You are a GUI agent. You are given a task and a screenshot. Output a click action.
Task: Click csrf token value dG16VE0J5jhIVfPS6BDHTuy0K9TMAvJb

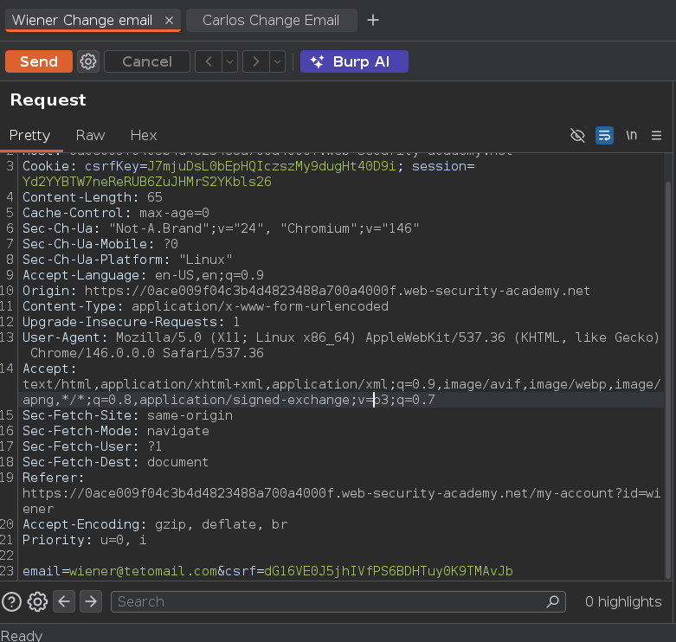389,571
